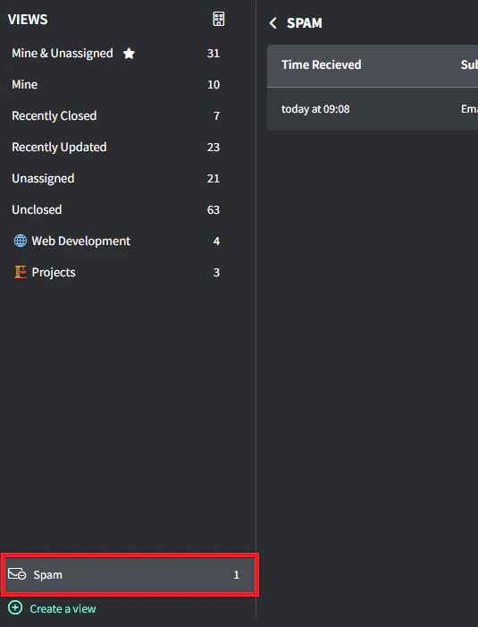Viewport: 478px width, 627px height.
Task: Click the count 23 beside Recently Updated
Action: tap(214, 148)
